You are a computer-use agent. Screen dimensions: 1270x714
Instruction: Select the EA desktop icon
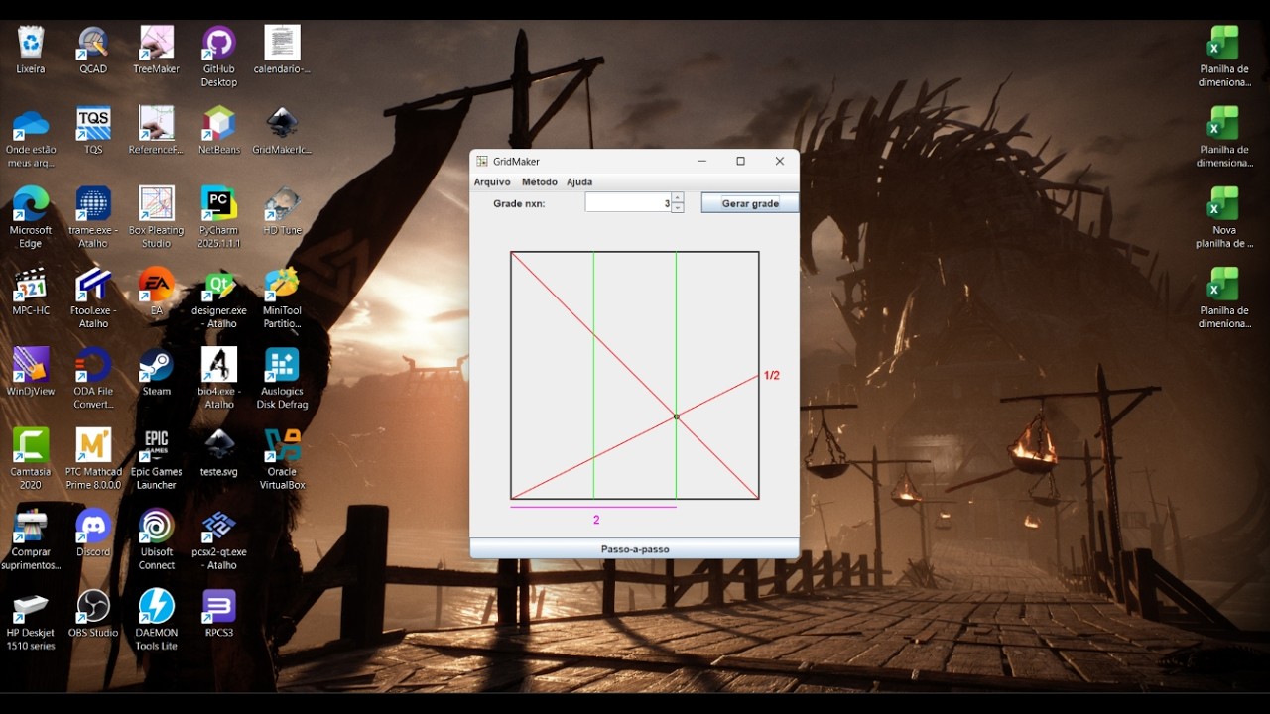[x=157, y=292]
